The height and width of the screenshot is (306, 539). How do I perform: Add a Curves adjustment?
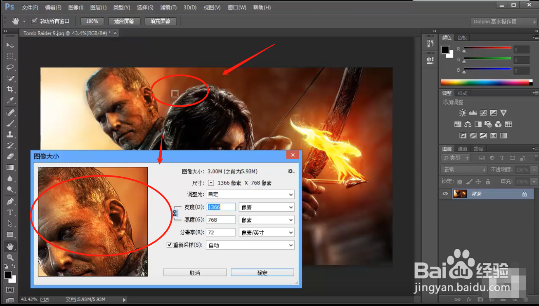[x=483, y=113]
